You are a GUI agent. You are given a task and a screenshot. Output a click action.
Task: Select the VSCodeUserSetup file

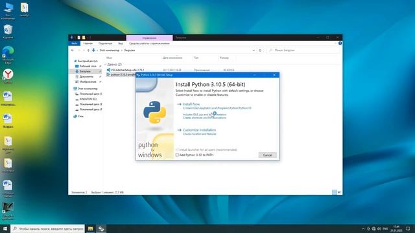[x=127, y=70]
